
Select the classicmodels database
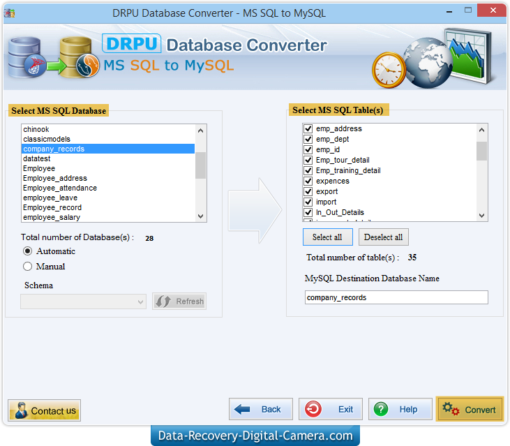click(x=108, y=139)
